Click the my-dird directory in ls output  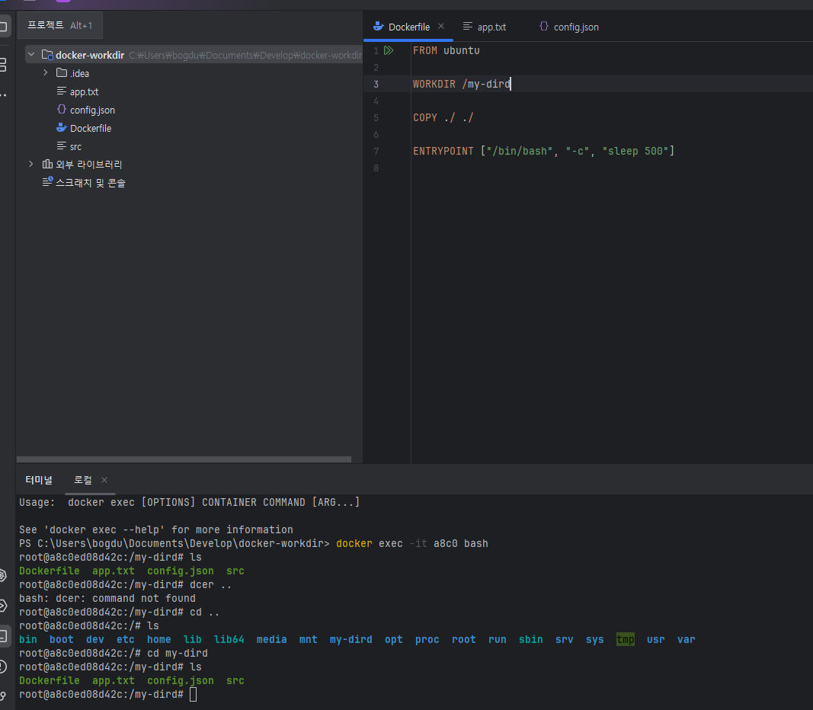click(351, 639)
